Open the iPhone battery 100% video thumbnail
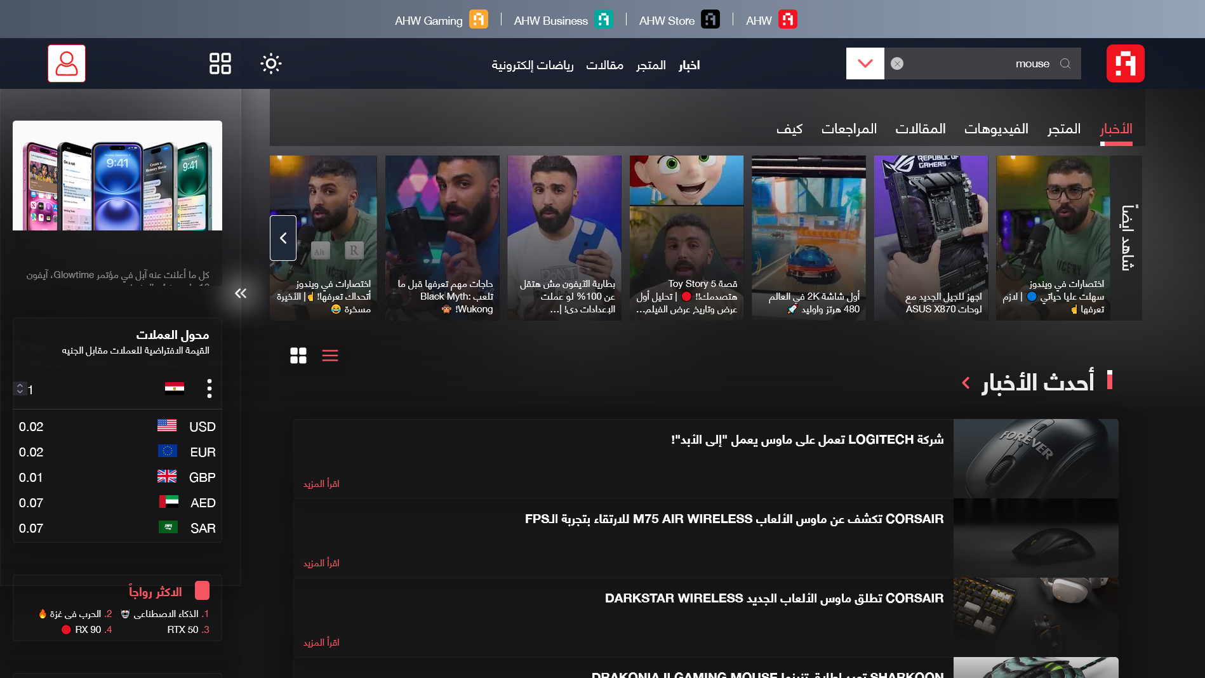Viewport: 1205px width, 678px height. pyautogui.click(x=564, y=238)
